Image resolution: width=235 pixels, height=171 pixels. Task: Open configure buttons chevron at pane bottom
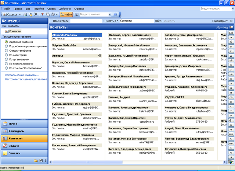pos(46,161)
